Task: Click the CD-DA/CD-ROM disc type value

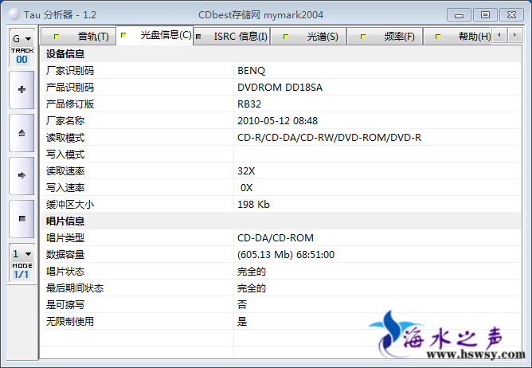Action: (276, 238)
